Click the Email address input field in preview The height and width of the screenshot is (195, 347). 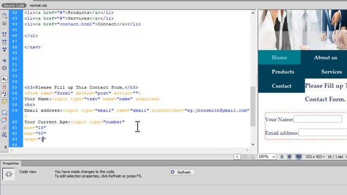tap(323, 132)
